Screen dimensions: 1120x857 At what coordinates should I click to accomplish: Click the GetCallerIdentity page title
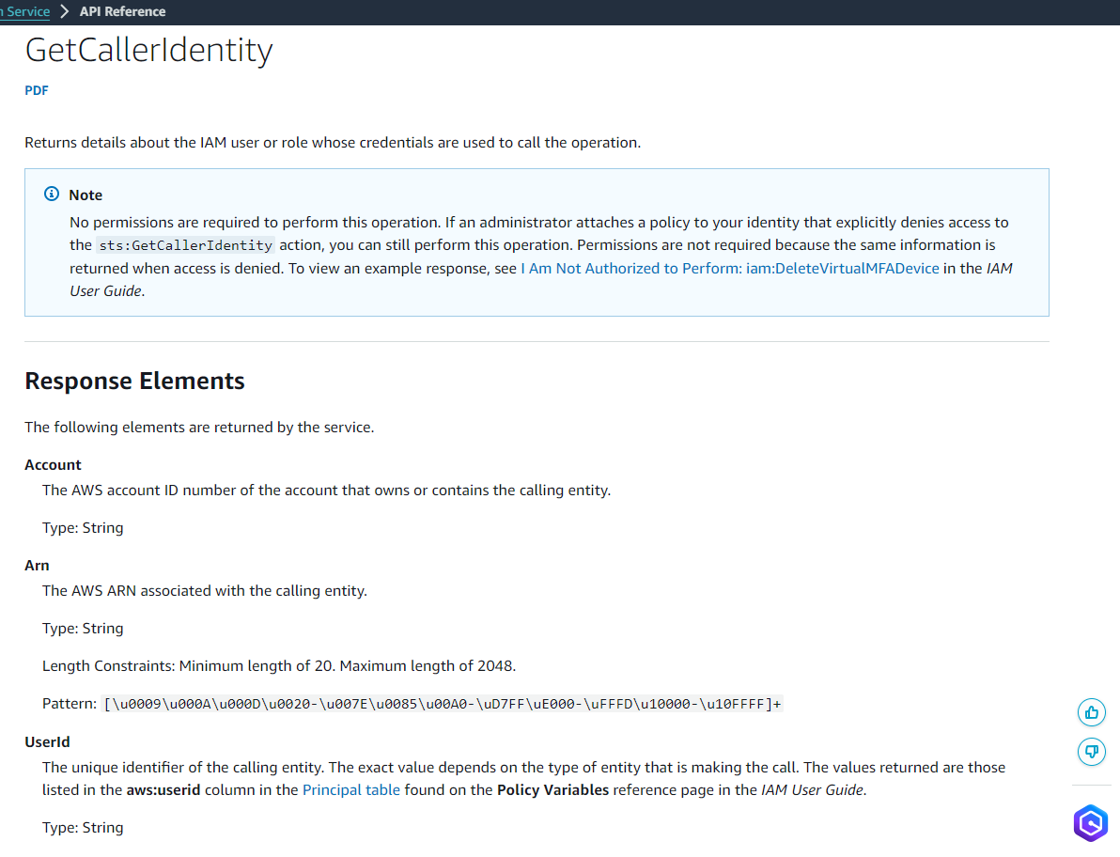point(148,50)
